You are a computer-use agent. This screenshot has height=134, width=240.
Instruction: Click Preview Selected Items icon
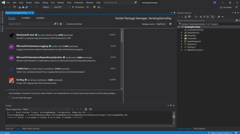coord(222,17)
